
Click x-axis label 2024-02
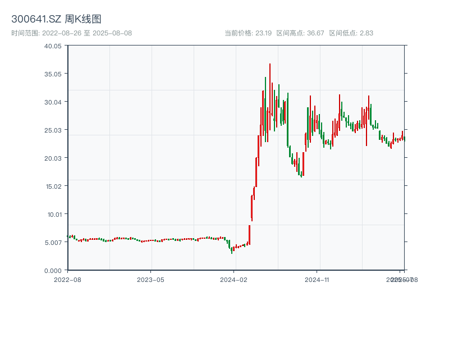tap(233, 280)
